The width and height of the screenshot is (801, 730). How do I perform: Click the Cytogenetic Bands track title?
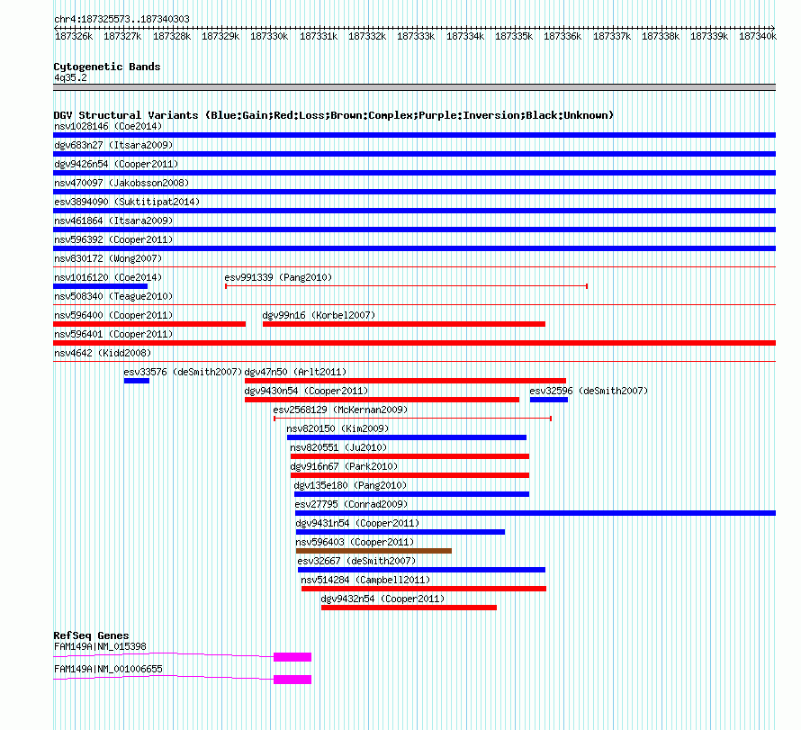107,67
